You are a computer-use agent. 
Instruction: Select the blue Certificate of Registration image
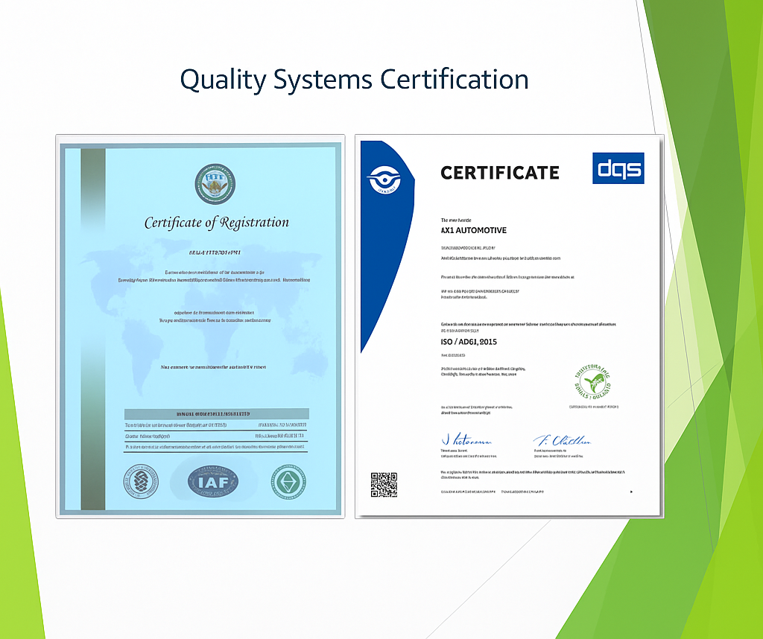point(200,326)
